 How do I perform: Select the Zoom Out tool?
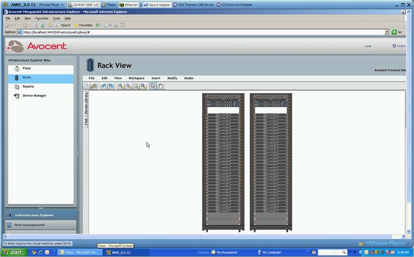pyautogui.click(x=128, y=86)
